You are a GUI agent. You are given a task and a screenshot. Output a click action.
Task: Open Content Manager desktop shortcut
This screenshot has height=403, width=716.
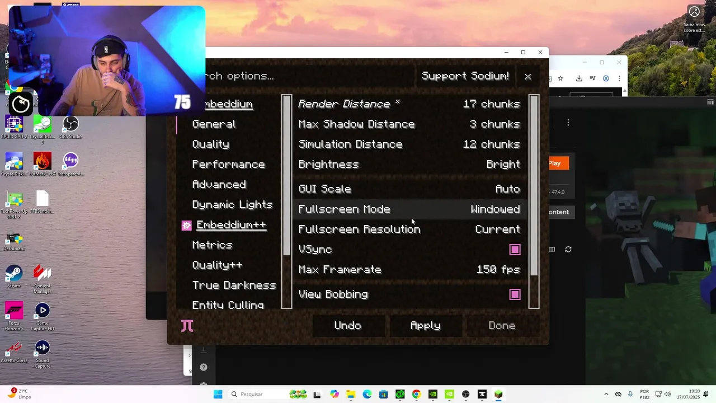(43, 279)
